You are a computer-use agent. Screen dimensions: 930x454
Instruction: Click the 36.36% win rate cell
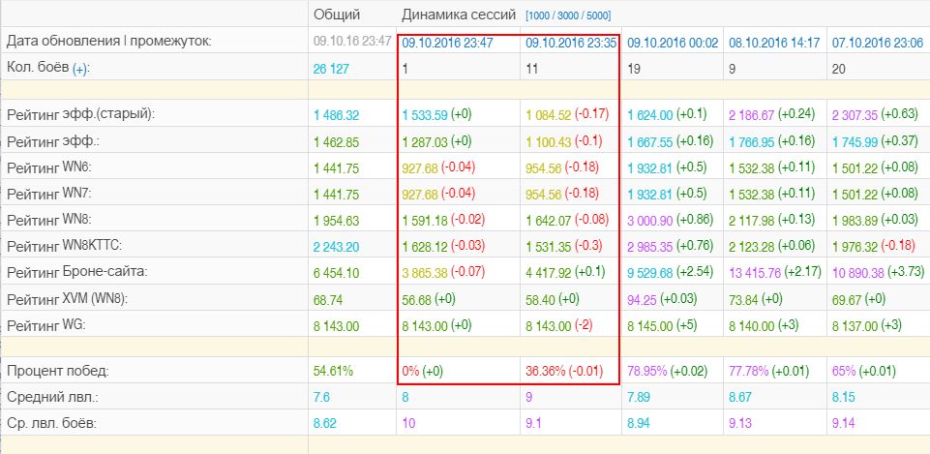[x=546, y=372]
